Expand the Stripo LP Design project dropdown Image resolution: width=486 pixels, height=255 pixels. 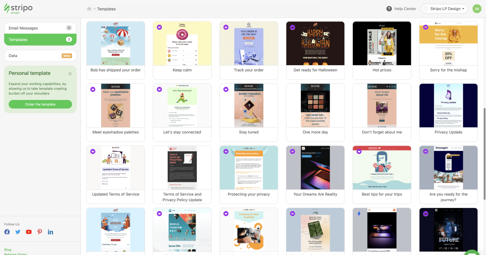445,8
